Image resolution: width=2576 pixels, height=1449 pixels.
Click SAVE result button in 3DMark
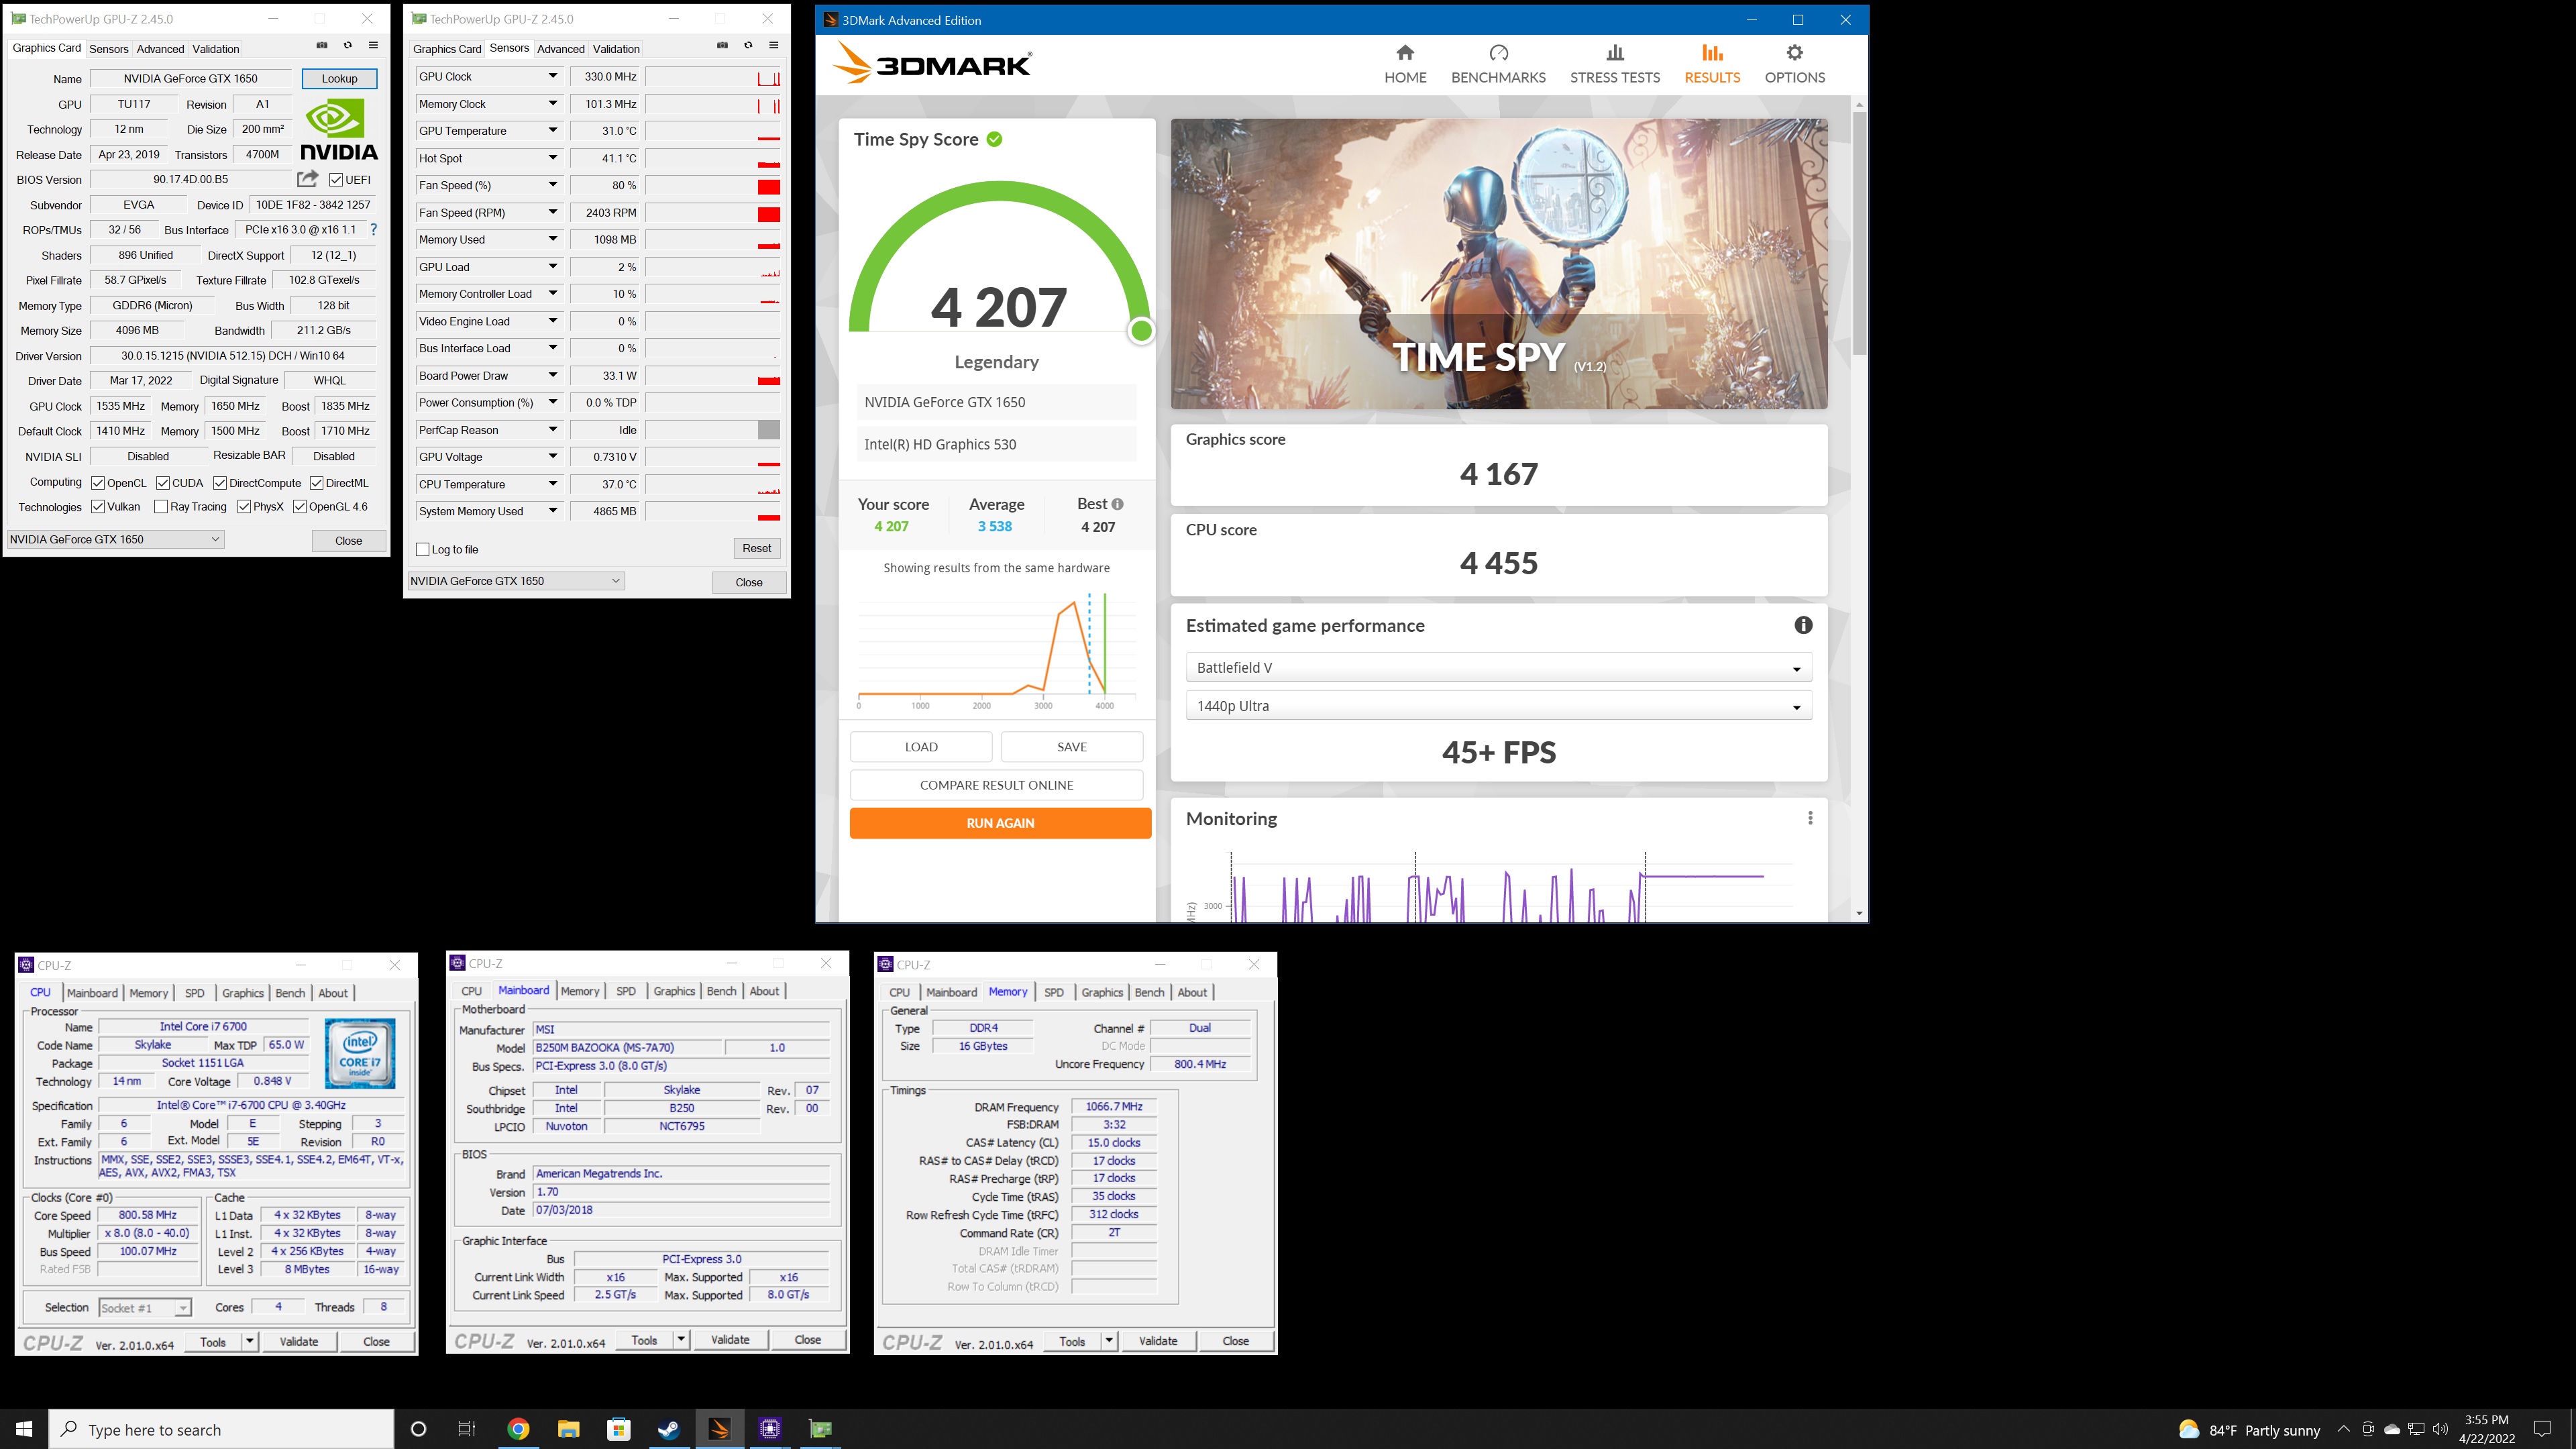point(1071,747)
